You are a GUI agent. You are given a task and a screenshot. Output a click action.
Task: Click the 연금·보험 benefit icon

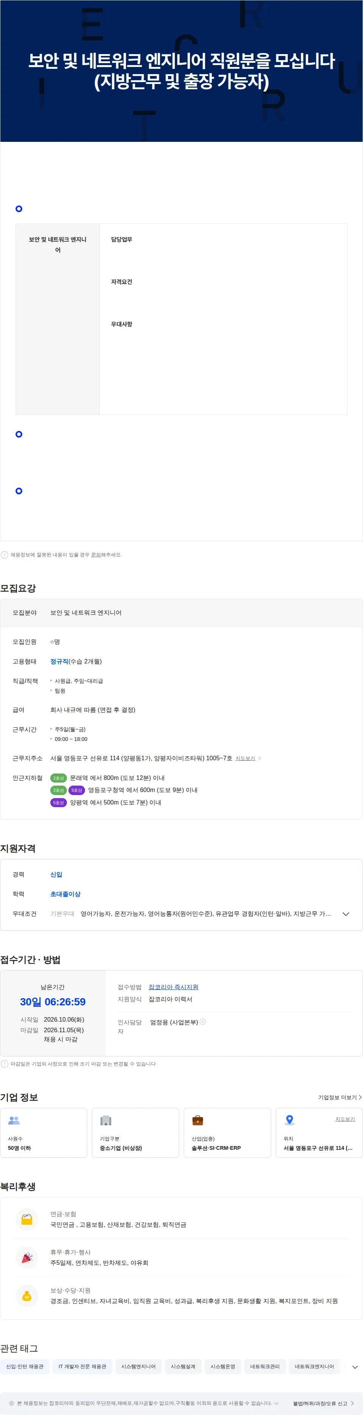(26, 1219)
